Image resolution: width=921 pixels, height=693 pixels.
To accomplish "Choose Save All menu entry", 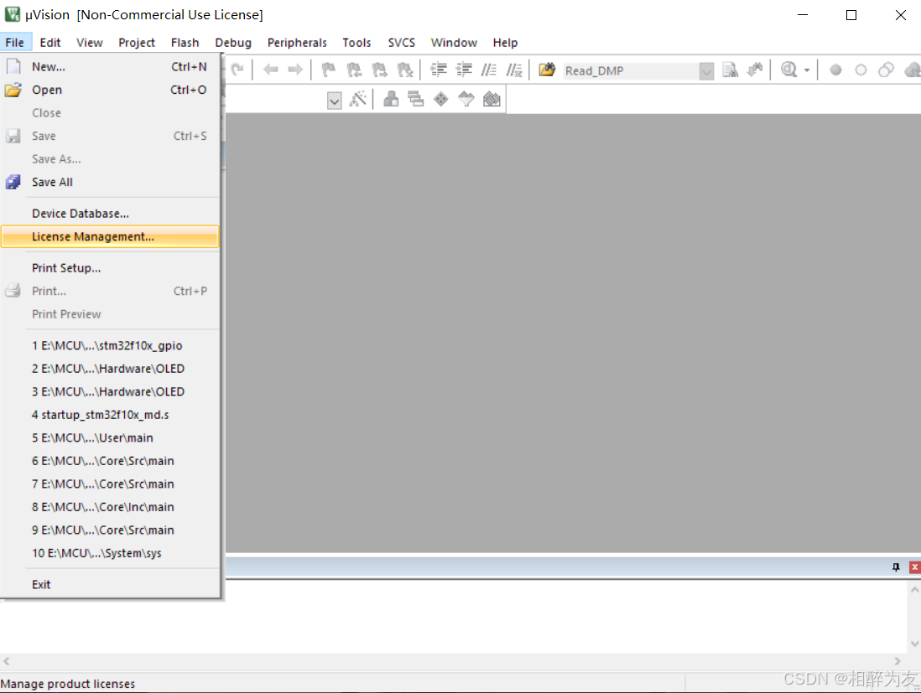I will point(111,182).
